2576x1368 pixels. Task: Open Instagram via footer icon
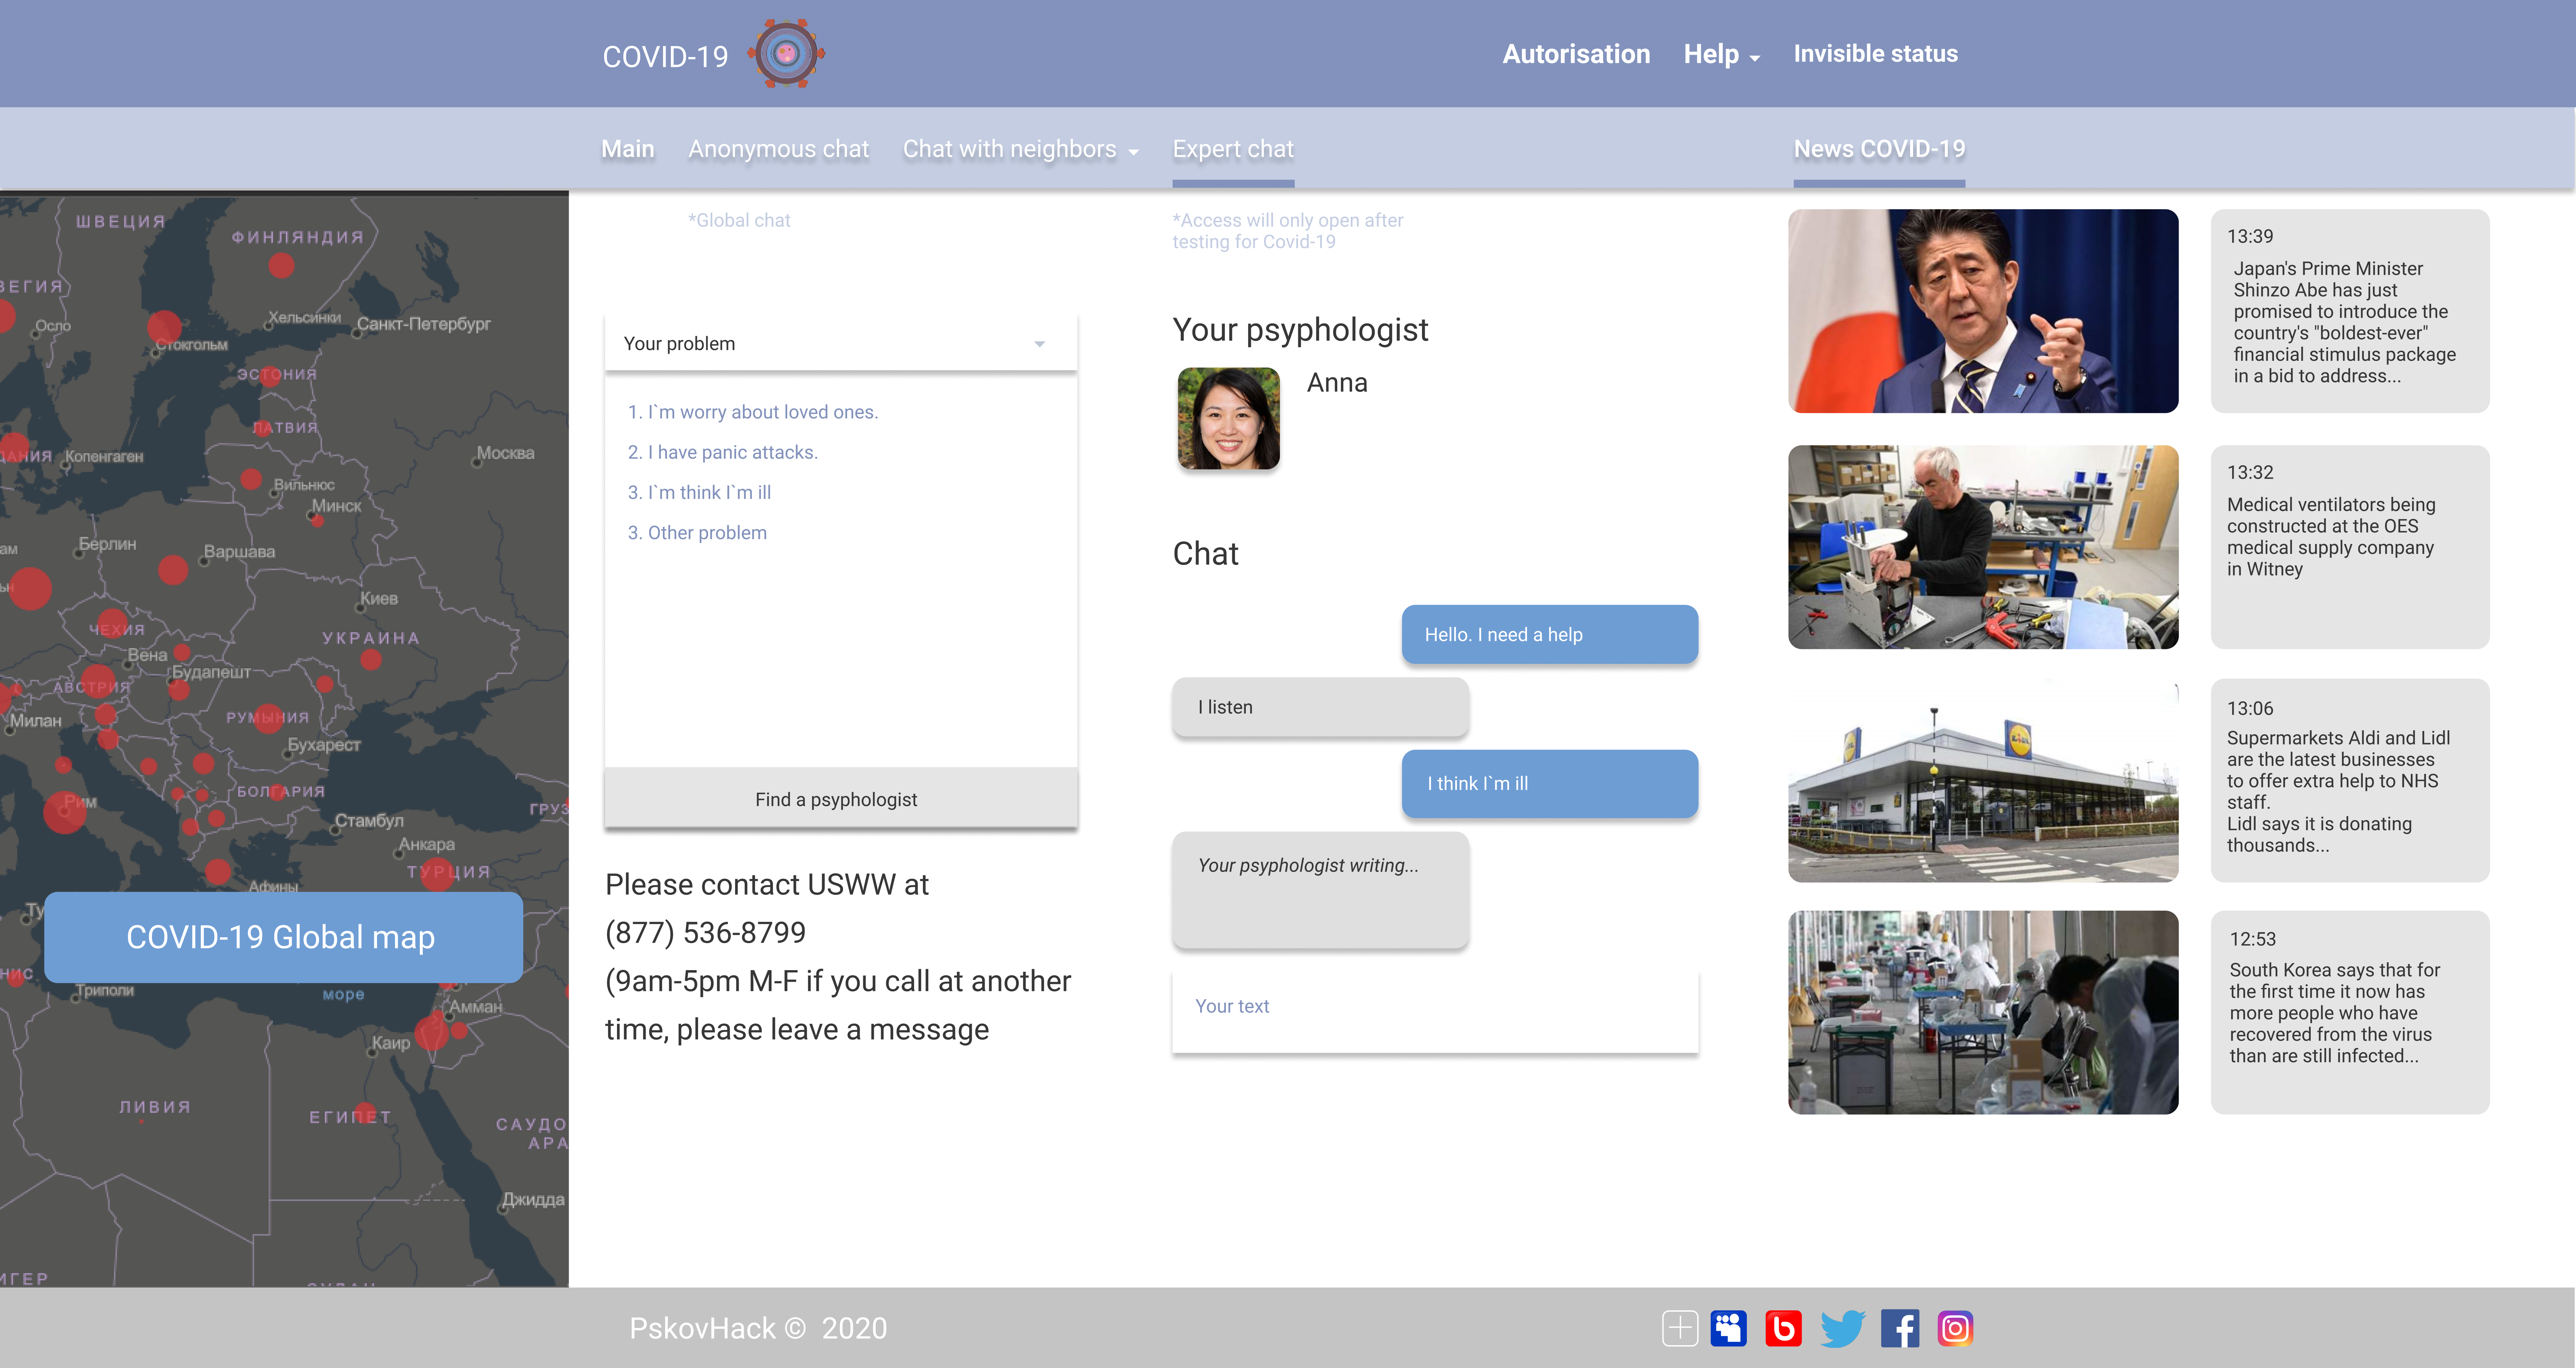(1955, 1328)
